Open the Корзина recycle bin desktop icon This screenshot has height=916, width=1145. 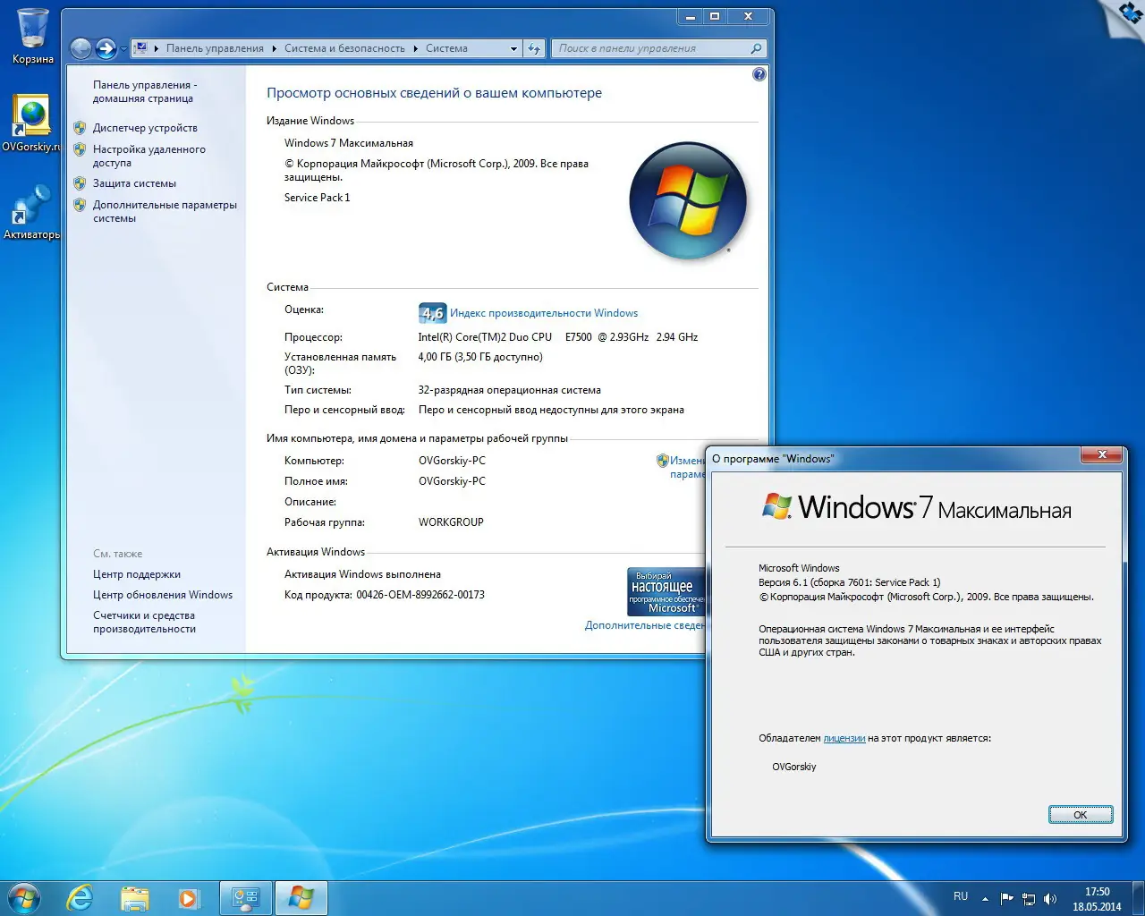(x=33, y=36)
